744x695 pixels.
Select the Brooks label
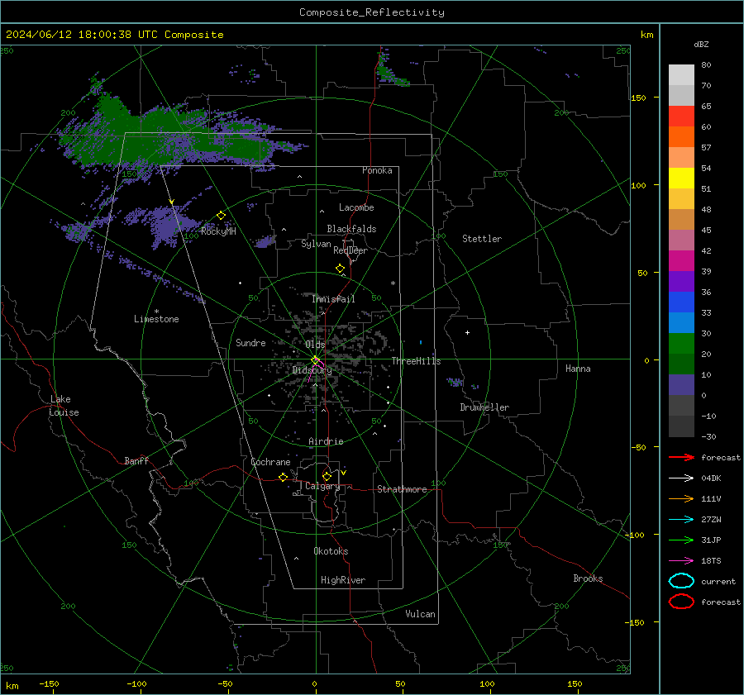click(588, 578)
